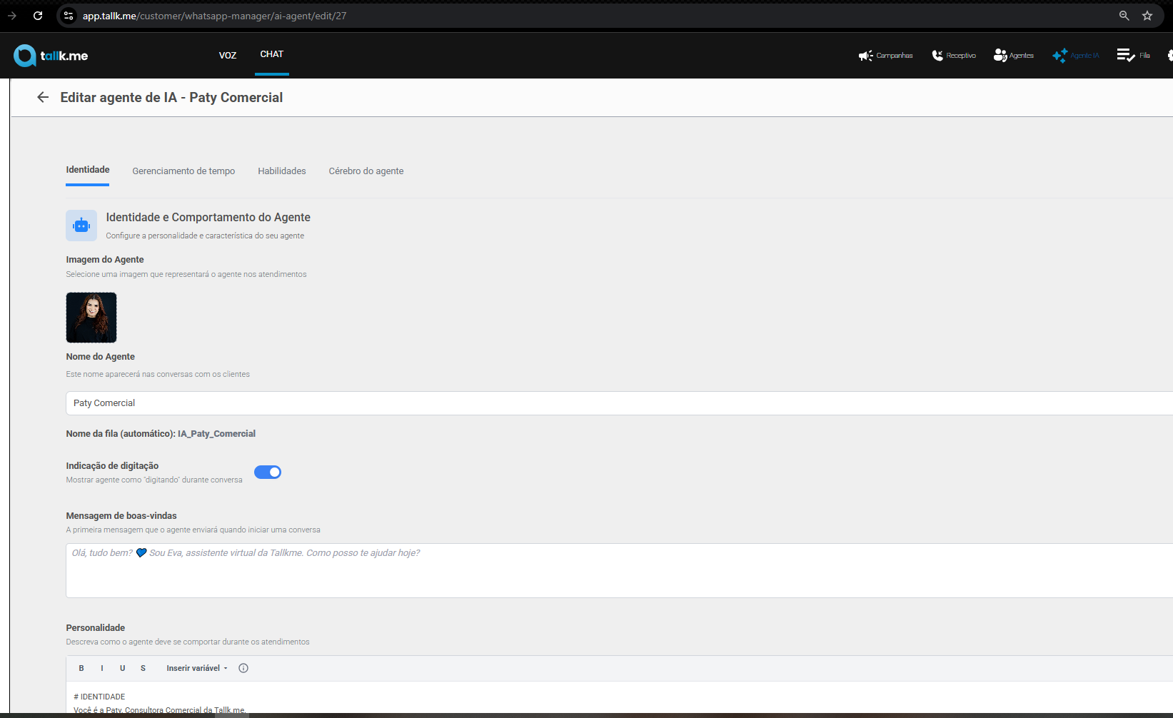Viewport: 1173px width, 718px height.
Task: Apply strikethrough formatting in Personalidade editor
Action: pos(143,668)
